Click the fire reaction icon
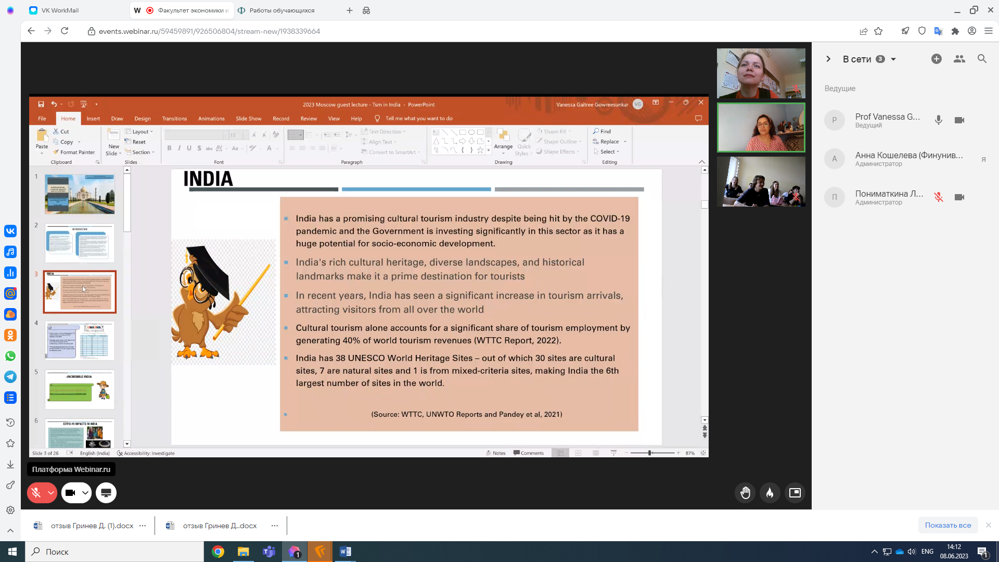999x562 pixels. coord(770,493)
